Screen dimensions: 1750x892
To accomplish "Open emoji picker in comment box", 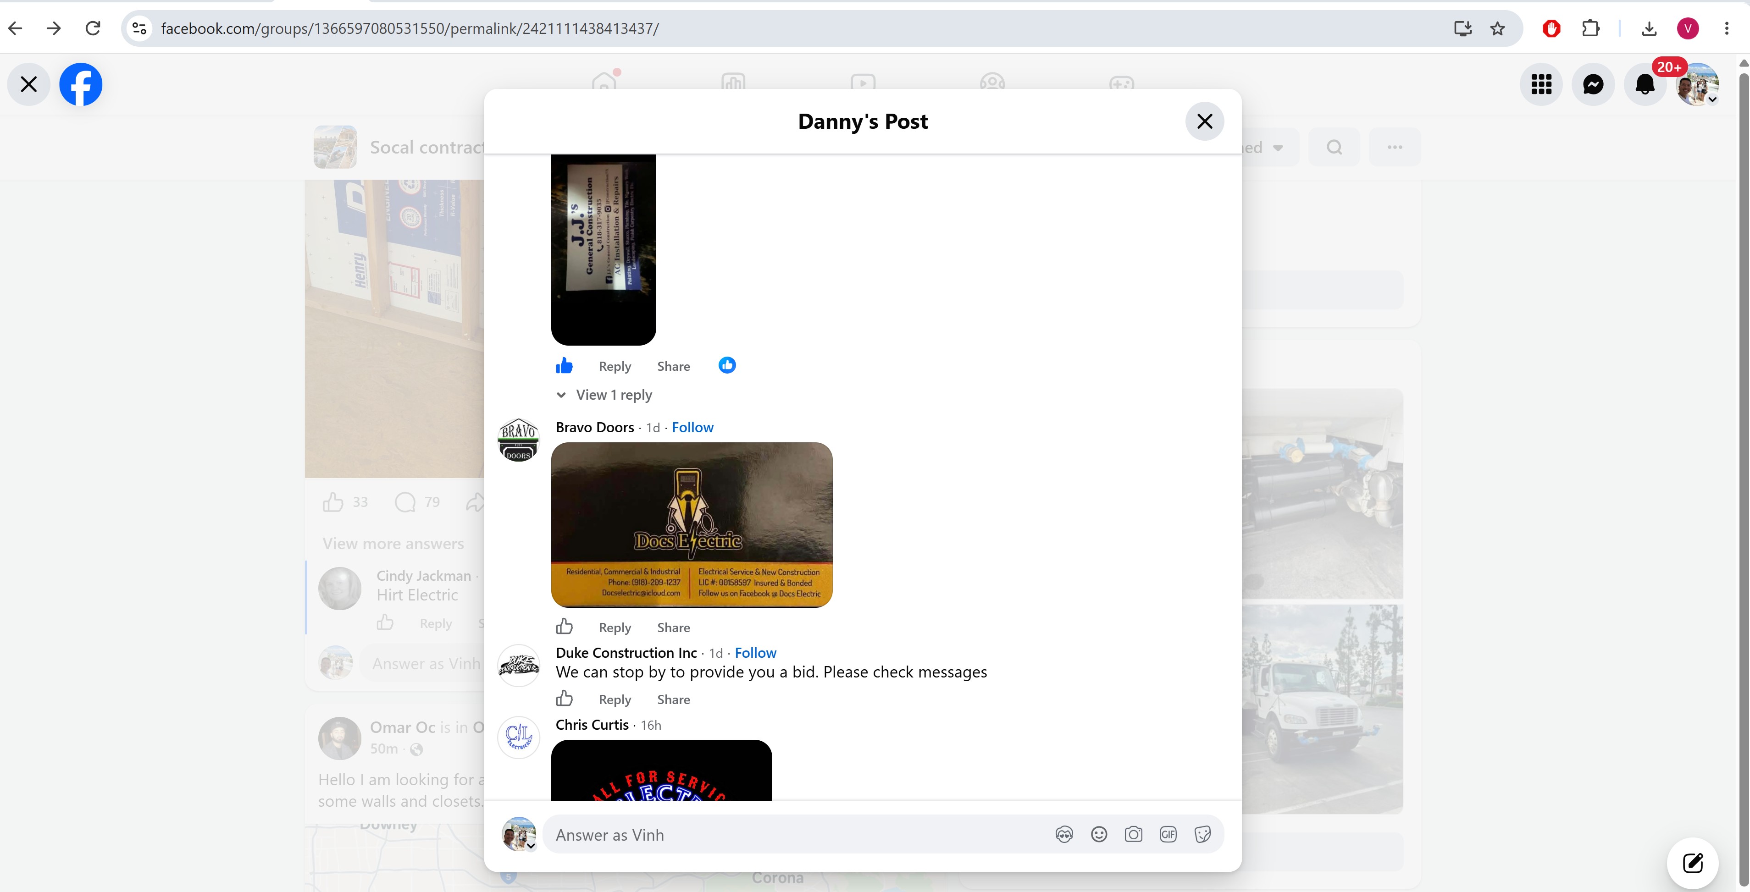I will coord(1098,834).
